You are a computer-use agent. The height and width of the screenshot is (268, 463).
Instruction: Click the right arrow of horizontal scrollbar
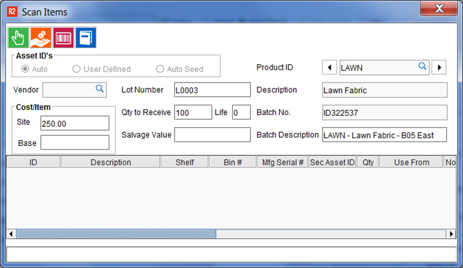pos(452,234)
